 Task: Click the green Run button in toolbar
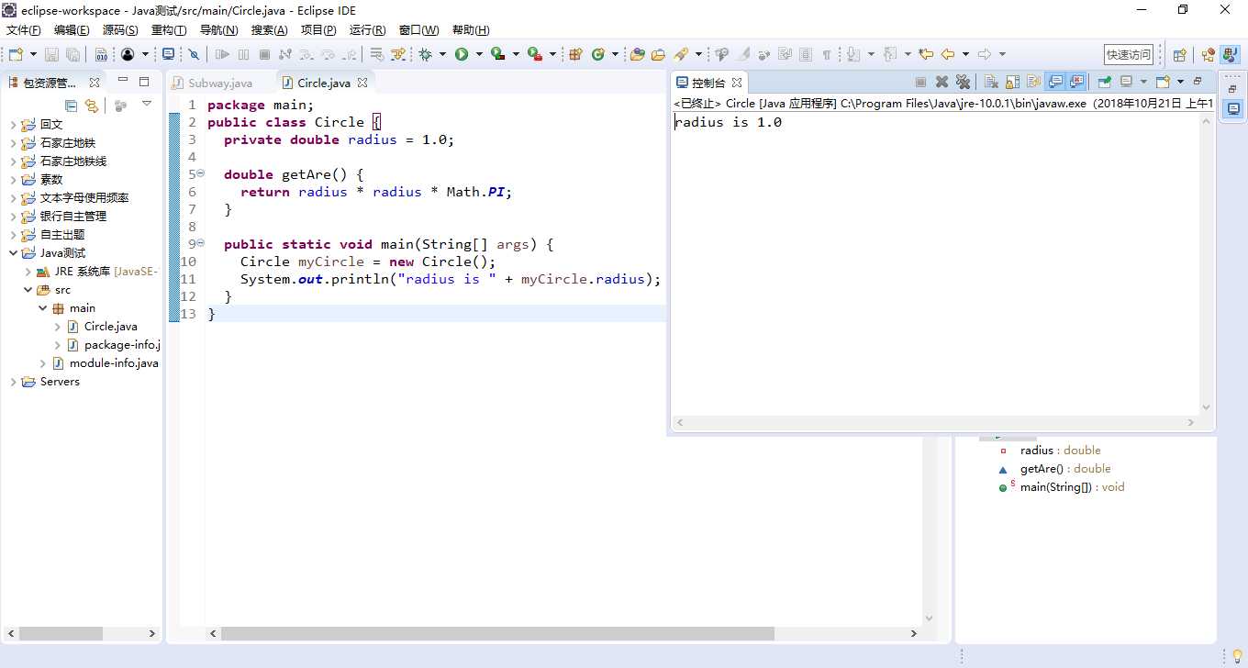(x=462, y=54)
